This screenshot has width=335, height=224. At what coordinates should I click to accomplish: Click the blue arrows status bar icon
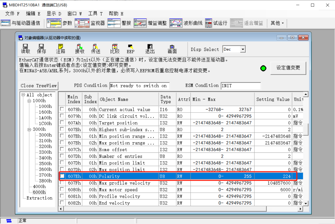(x=9, y=221)
